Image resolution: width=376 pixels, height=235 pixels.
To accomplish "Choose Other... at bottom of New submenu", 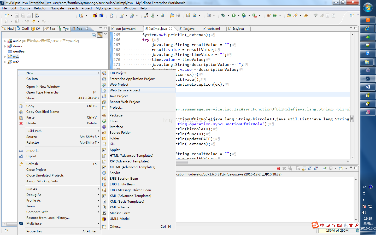I will pos(138,227).
